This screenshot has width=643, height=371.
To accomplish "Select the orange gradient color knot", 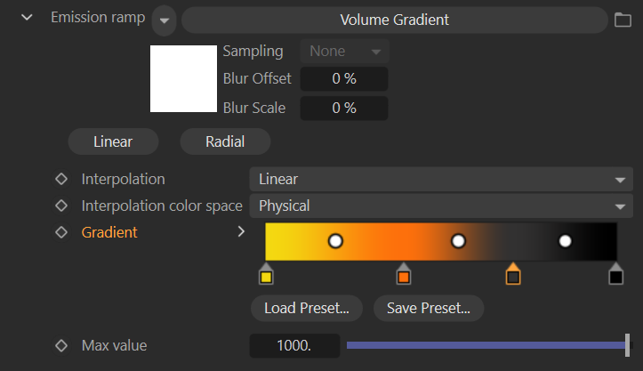I will (404, 276).
